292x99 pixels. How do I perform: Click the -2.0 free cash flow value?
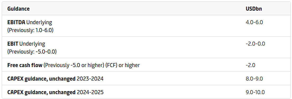(251, 65)
